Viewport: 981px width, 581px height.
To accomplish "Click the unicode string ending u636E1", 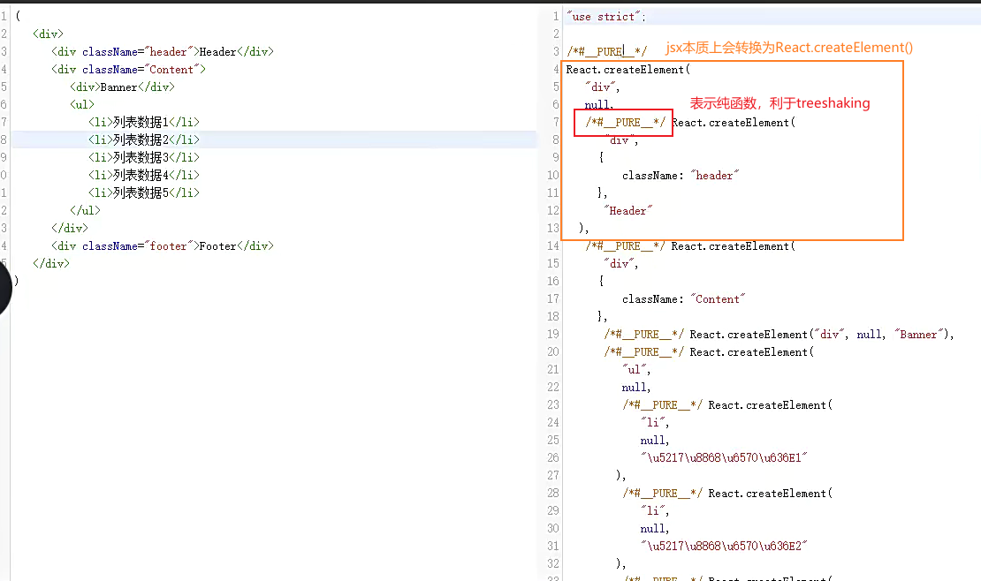I will [x=724, y=457].
